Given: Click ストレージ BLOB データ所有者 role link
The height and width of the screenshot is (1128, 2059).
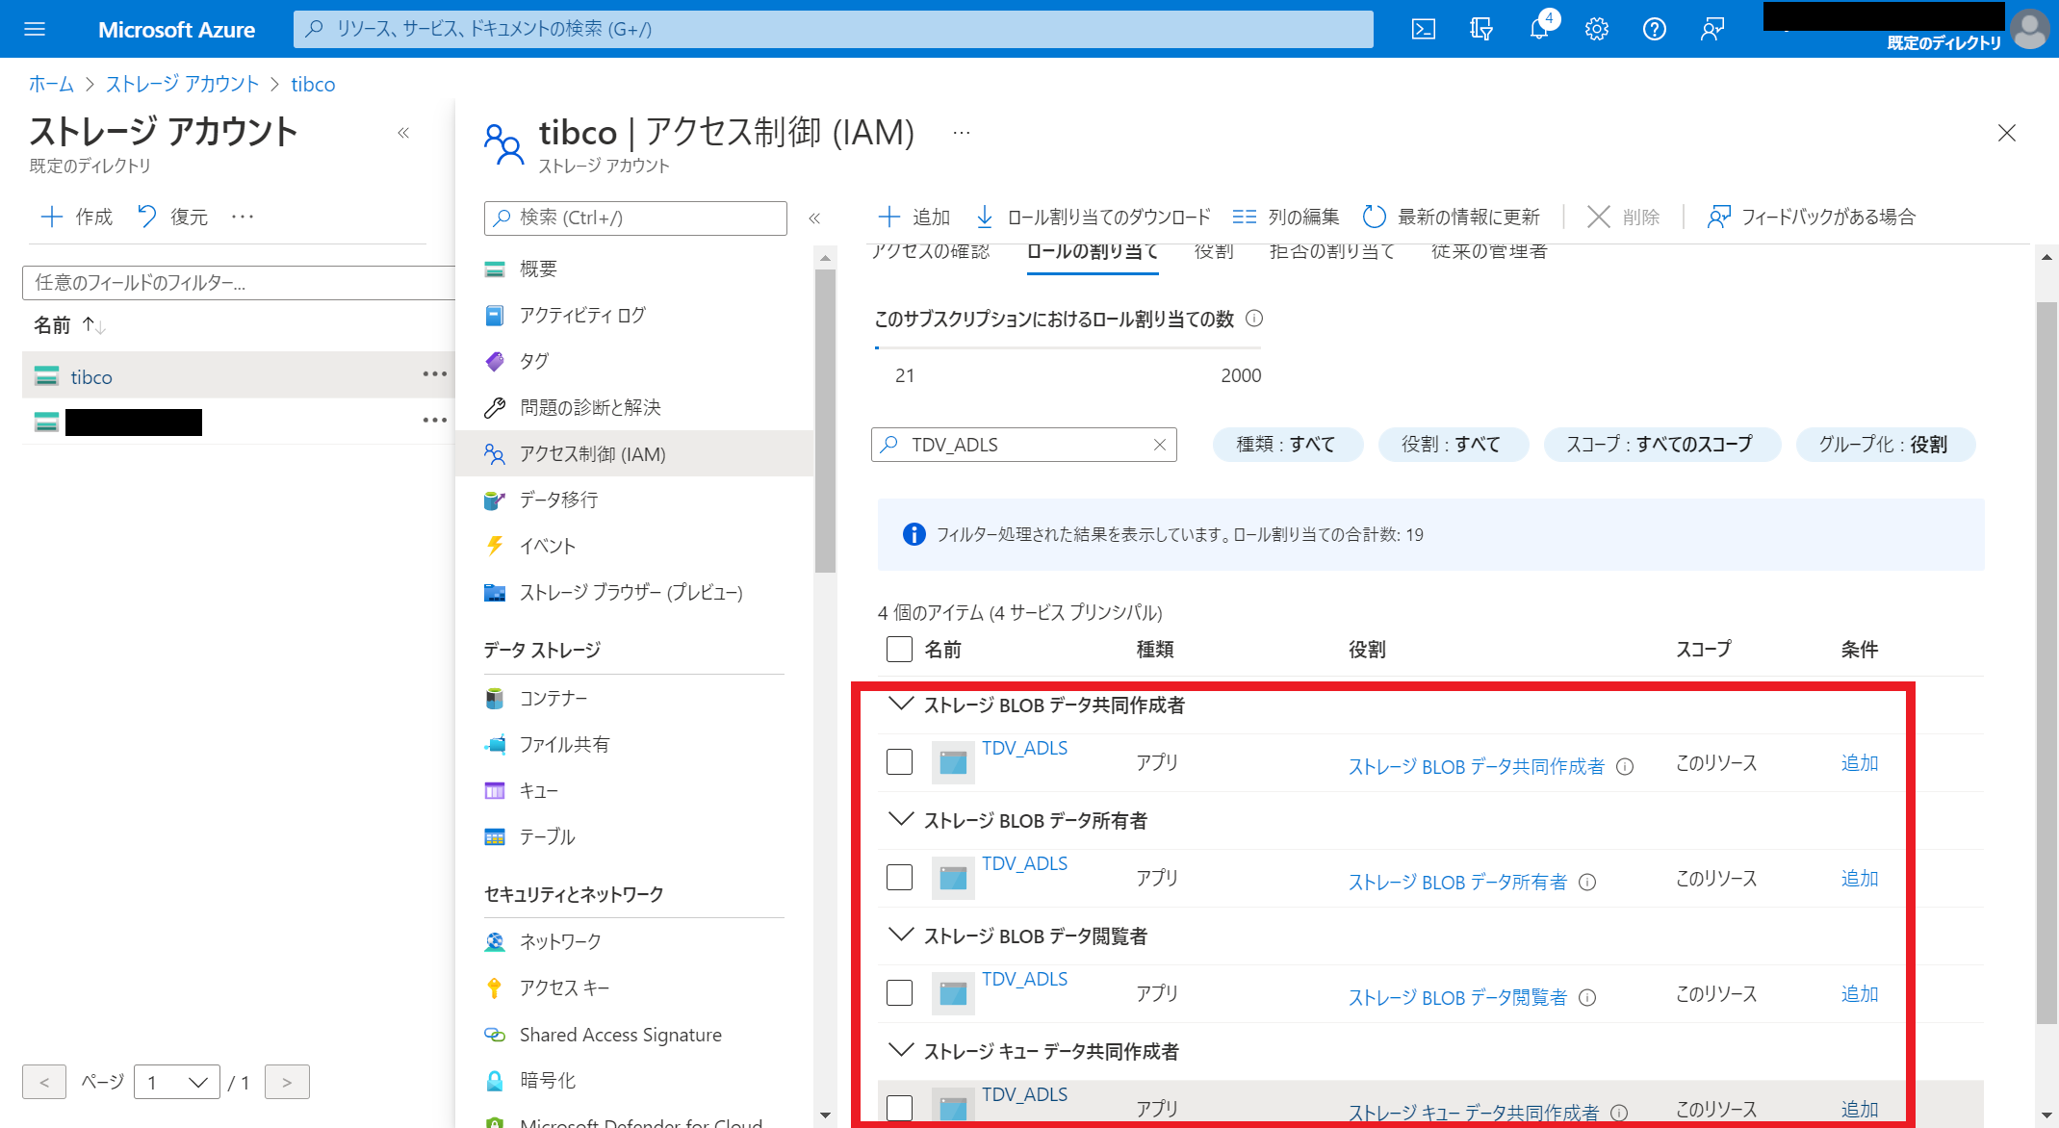Looking at the screenshot, I should (1457, 882).
